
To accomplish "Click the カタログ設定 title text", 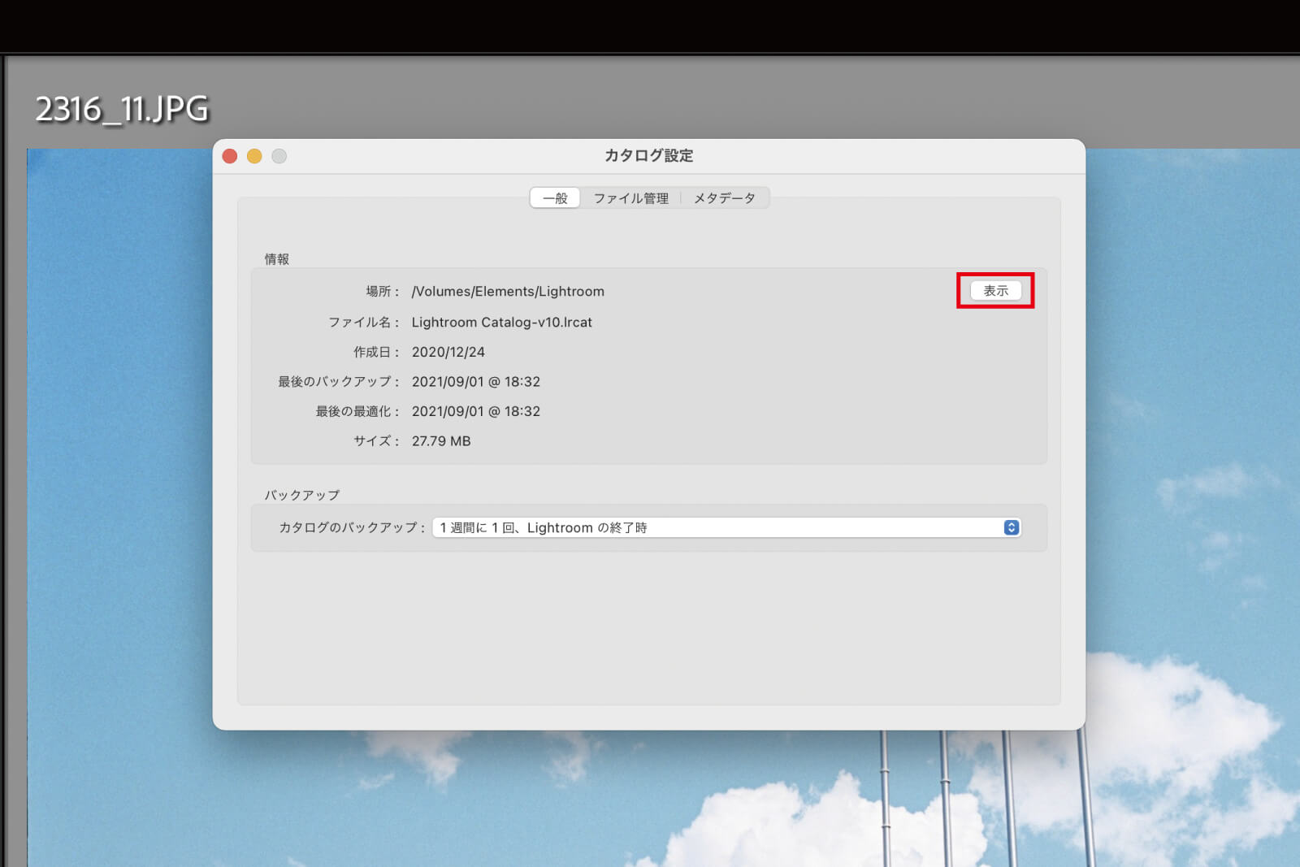I will [x=648, y=155].
